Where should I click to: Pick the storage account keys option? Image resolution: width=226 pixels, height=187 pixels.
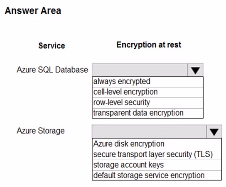pos(157,165)
